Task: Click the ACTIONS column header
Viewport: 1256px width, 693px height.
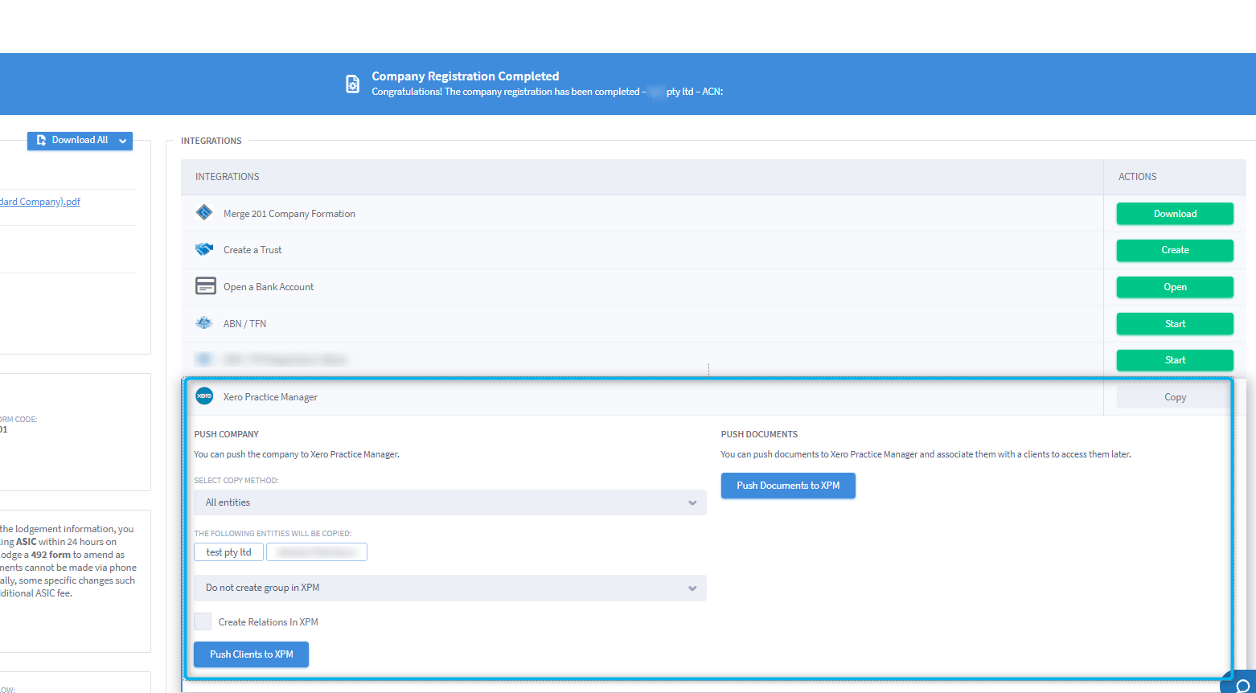Action: click(x=1137, y=177)
